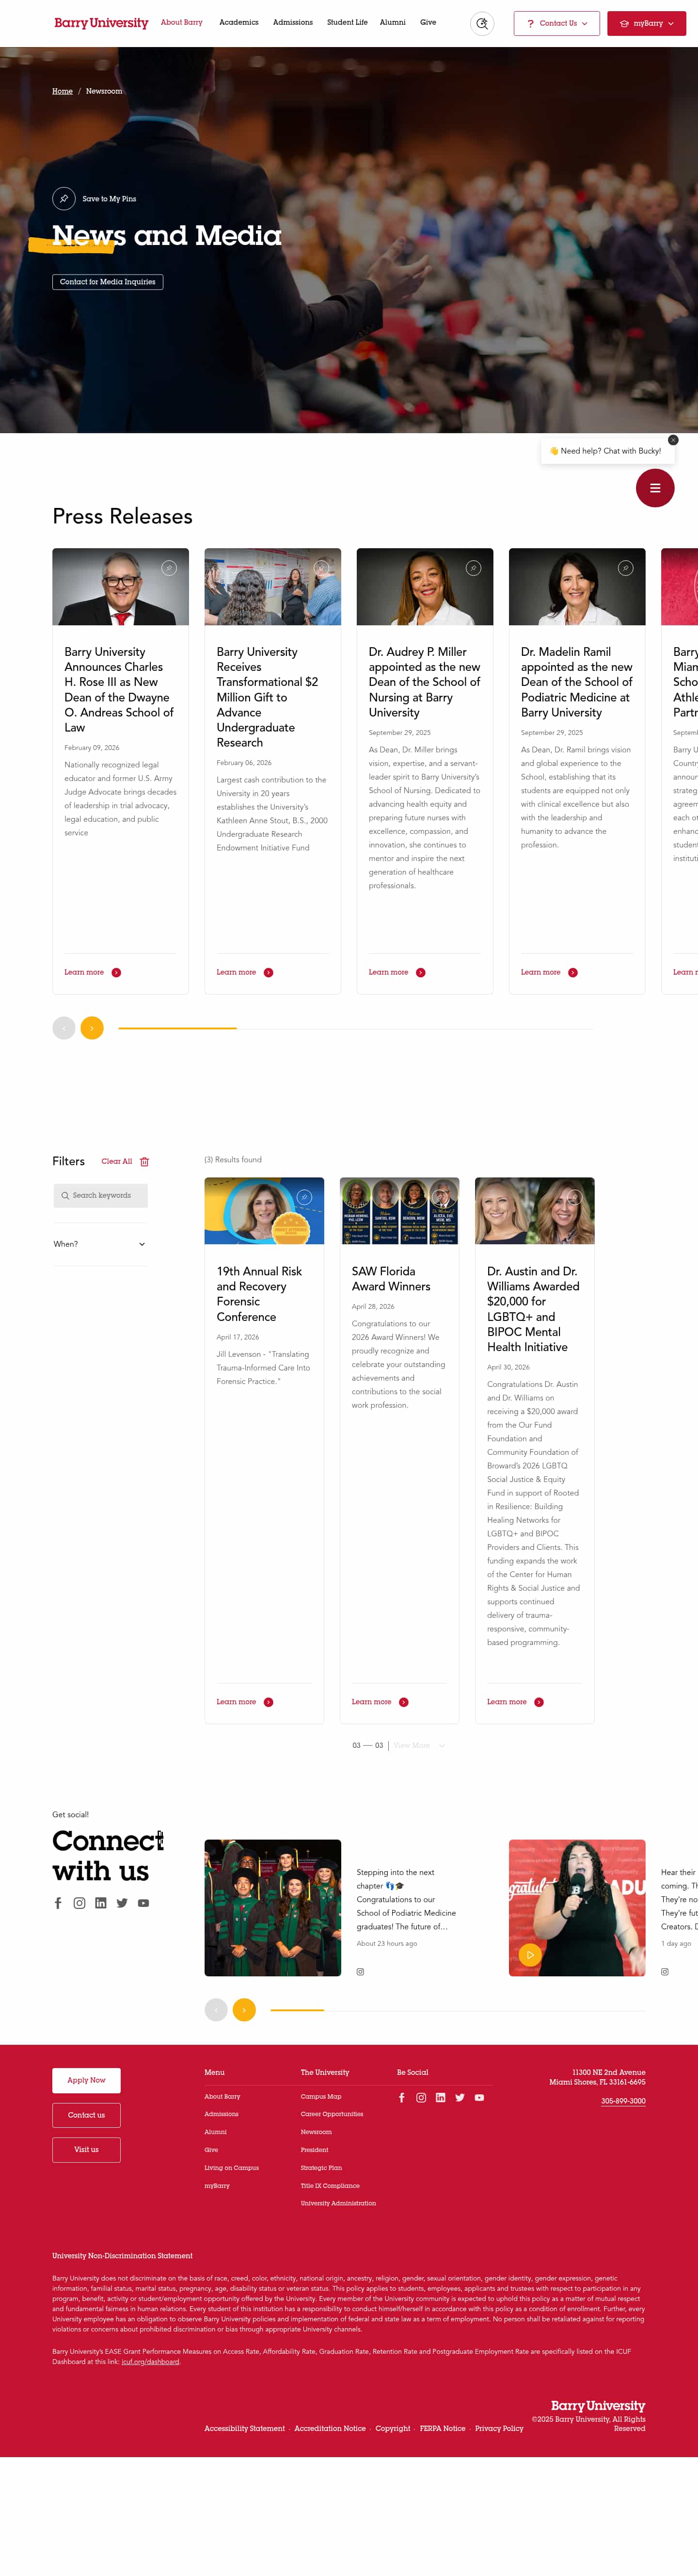Screen dimensions: 698x2576
Task: Open footer Strategic Plan link
Action: click(x=321, y=2168)
